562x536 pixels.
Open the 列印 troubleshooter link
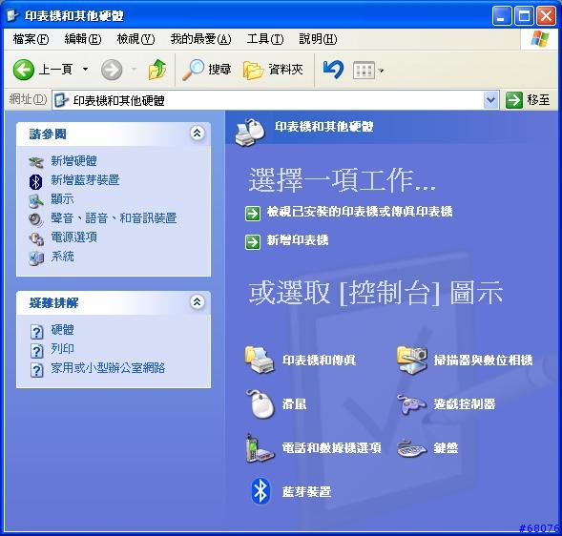(x=62, y=349)
